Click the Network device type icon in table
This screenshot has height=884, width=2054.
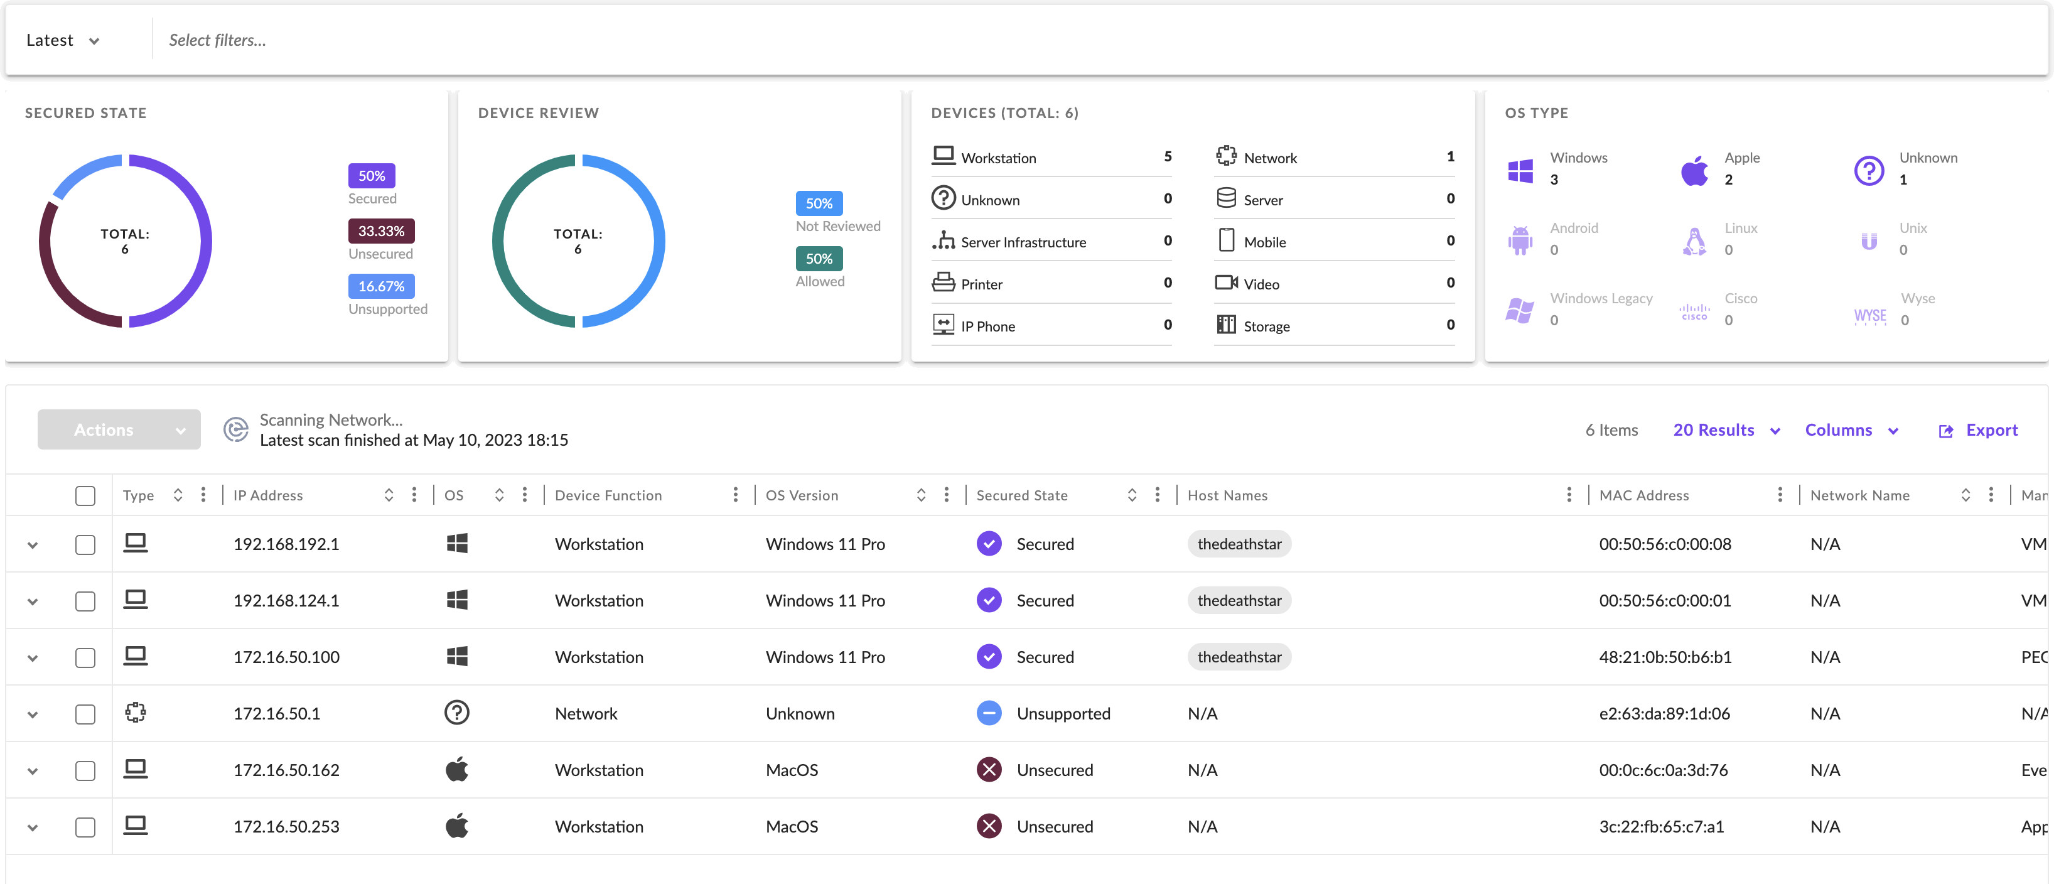[x=136, y=713]
